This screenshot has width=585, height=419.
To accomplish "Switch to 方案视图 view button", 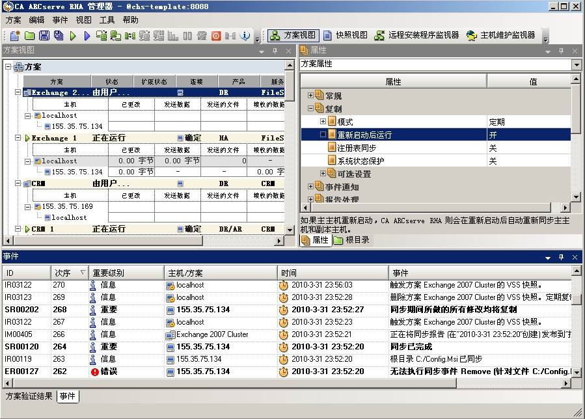I will pos(293,35).
